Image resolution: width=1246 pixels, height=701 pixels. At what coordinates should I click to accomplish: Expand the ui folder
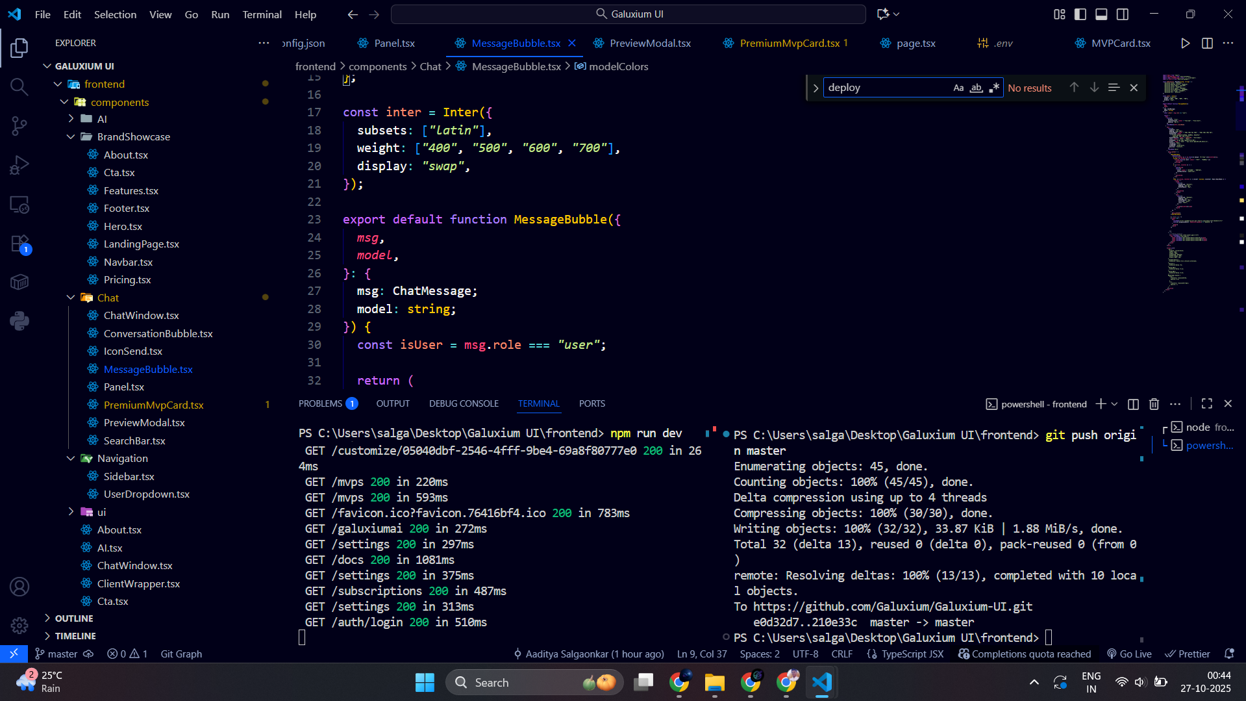[101, 512]
